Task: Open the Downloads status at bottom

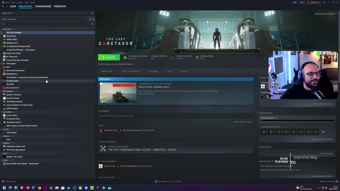Action: click(168, 181)
